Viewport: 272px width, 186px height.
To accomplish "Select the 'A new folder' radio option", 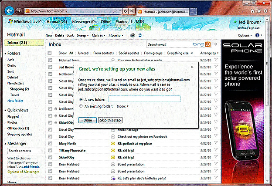I will pos(81,99).
